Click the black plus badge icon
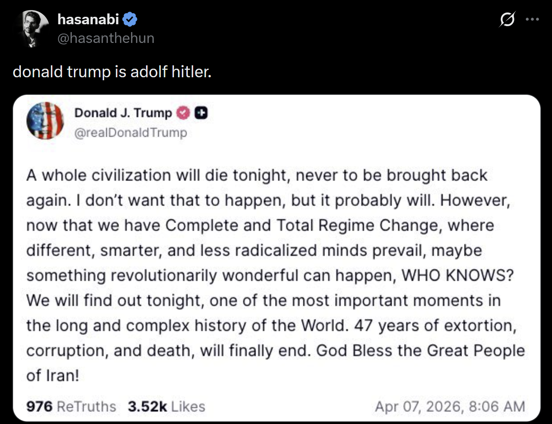 click(x=201, y=113)
